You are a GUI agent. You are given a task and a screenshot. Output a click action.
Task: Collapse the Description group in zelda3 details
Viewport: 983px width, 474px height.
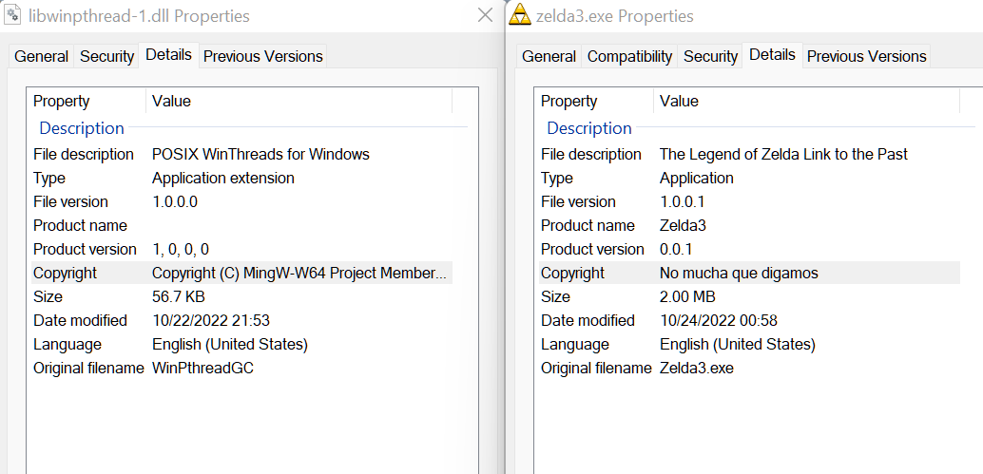589,128
